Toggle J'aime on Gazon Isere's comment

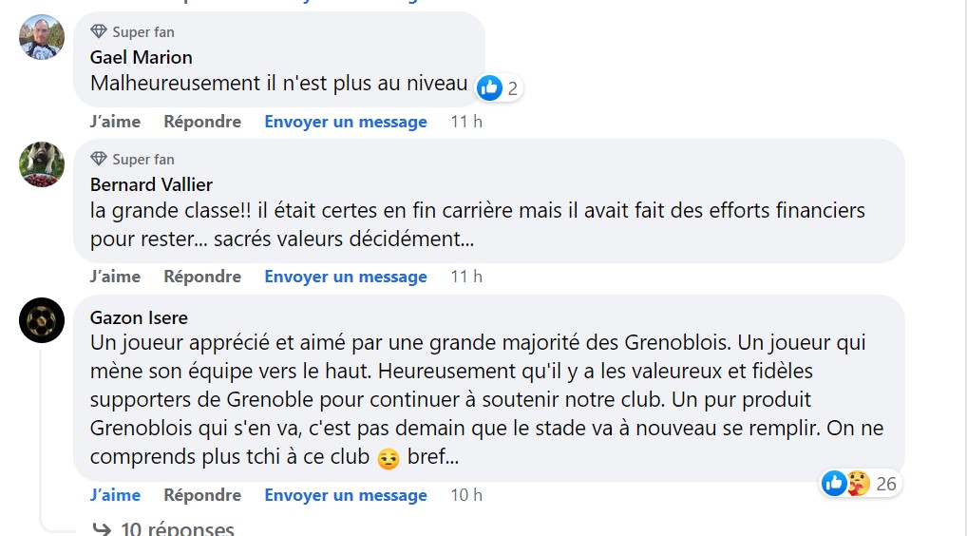(115, 495)
